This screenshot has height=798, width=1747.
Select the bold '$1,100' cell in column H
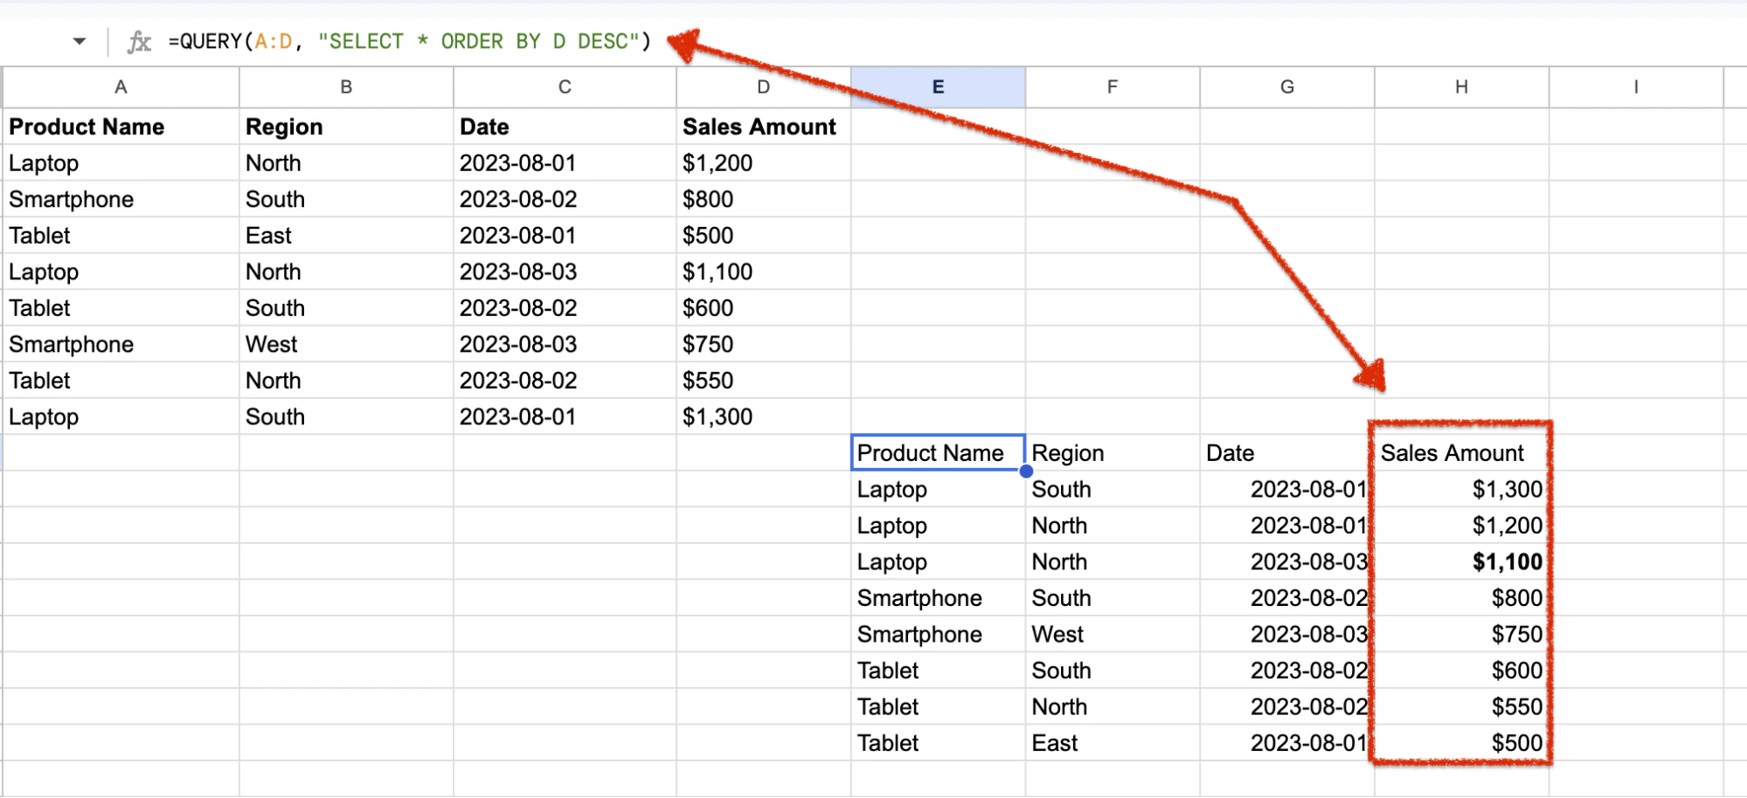coord(1461,561)
